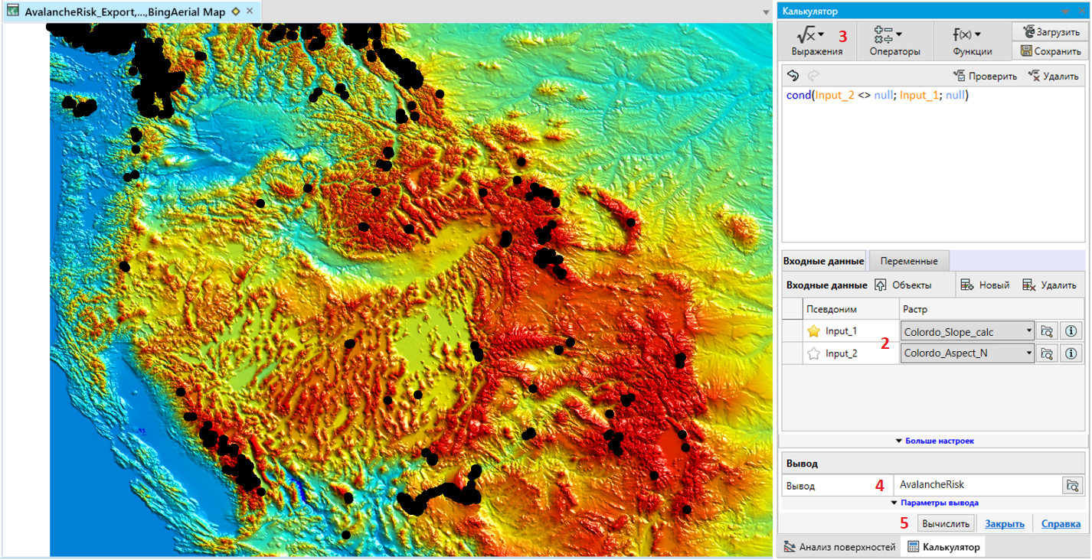The width and height of the screenshot is (1092, 560).
Task: Show info for Input_2 raster
Action: tap(1071, 353)
